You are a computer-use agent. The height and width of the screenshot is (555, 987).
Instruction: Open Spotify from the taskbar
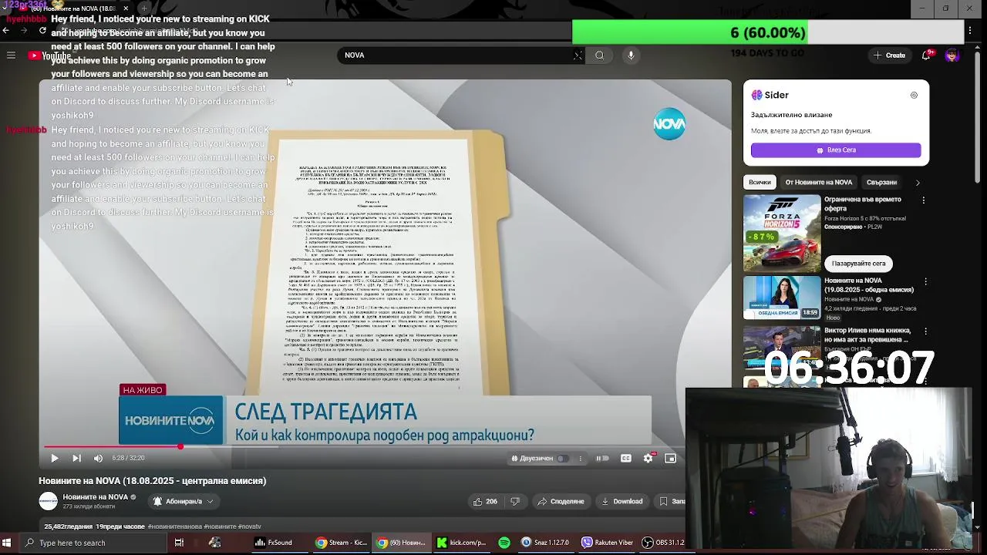(x=504, y=543)
